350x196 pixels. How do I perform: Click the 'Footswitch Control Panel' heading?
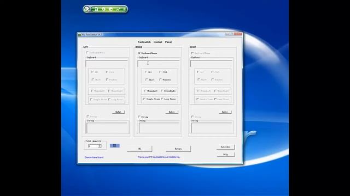[x=154, y=42]
